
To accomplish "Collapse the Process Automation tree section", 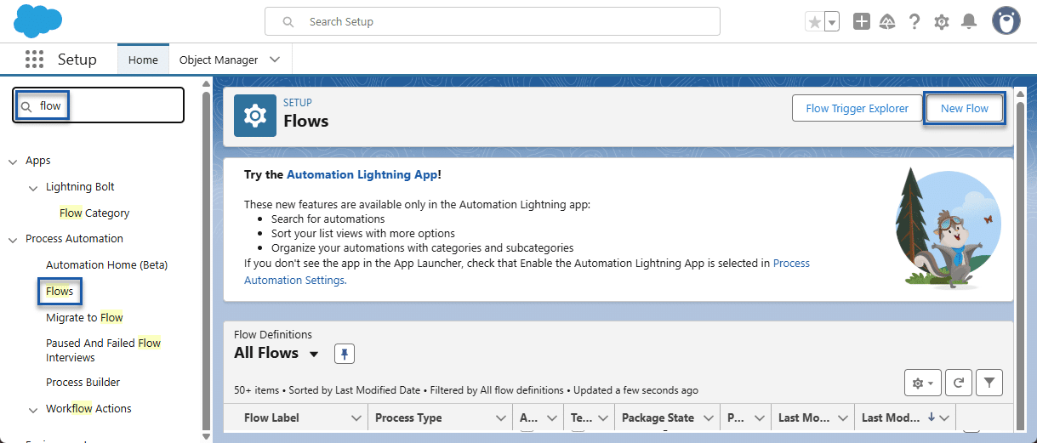I will click(13, 240).
